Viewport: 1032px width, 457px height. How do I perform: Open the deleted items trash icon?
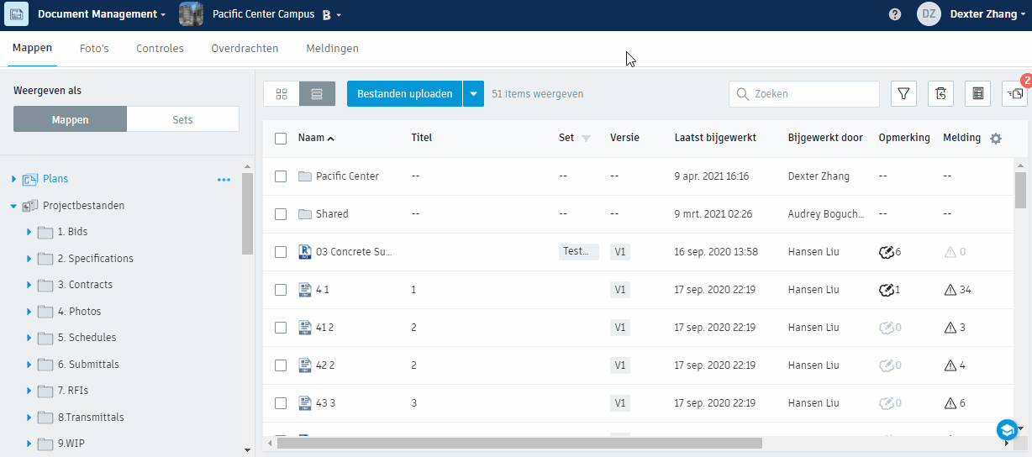[940, 94]
